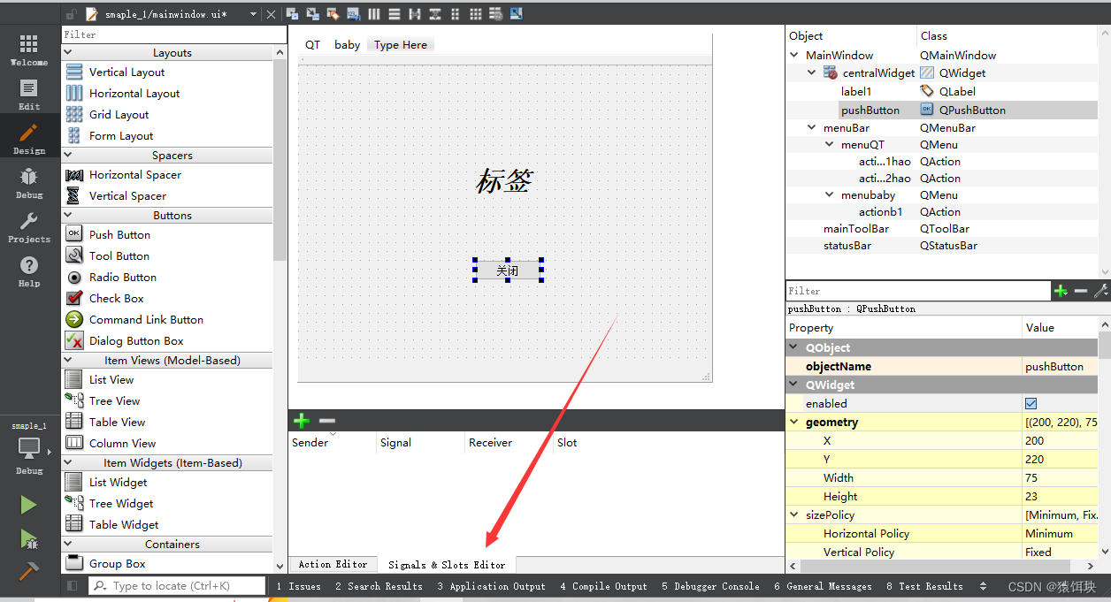Activate Edit Tab Order toolbar icon
Screen dimensions: 1111x602
354,13
